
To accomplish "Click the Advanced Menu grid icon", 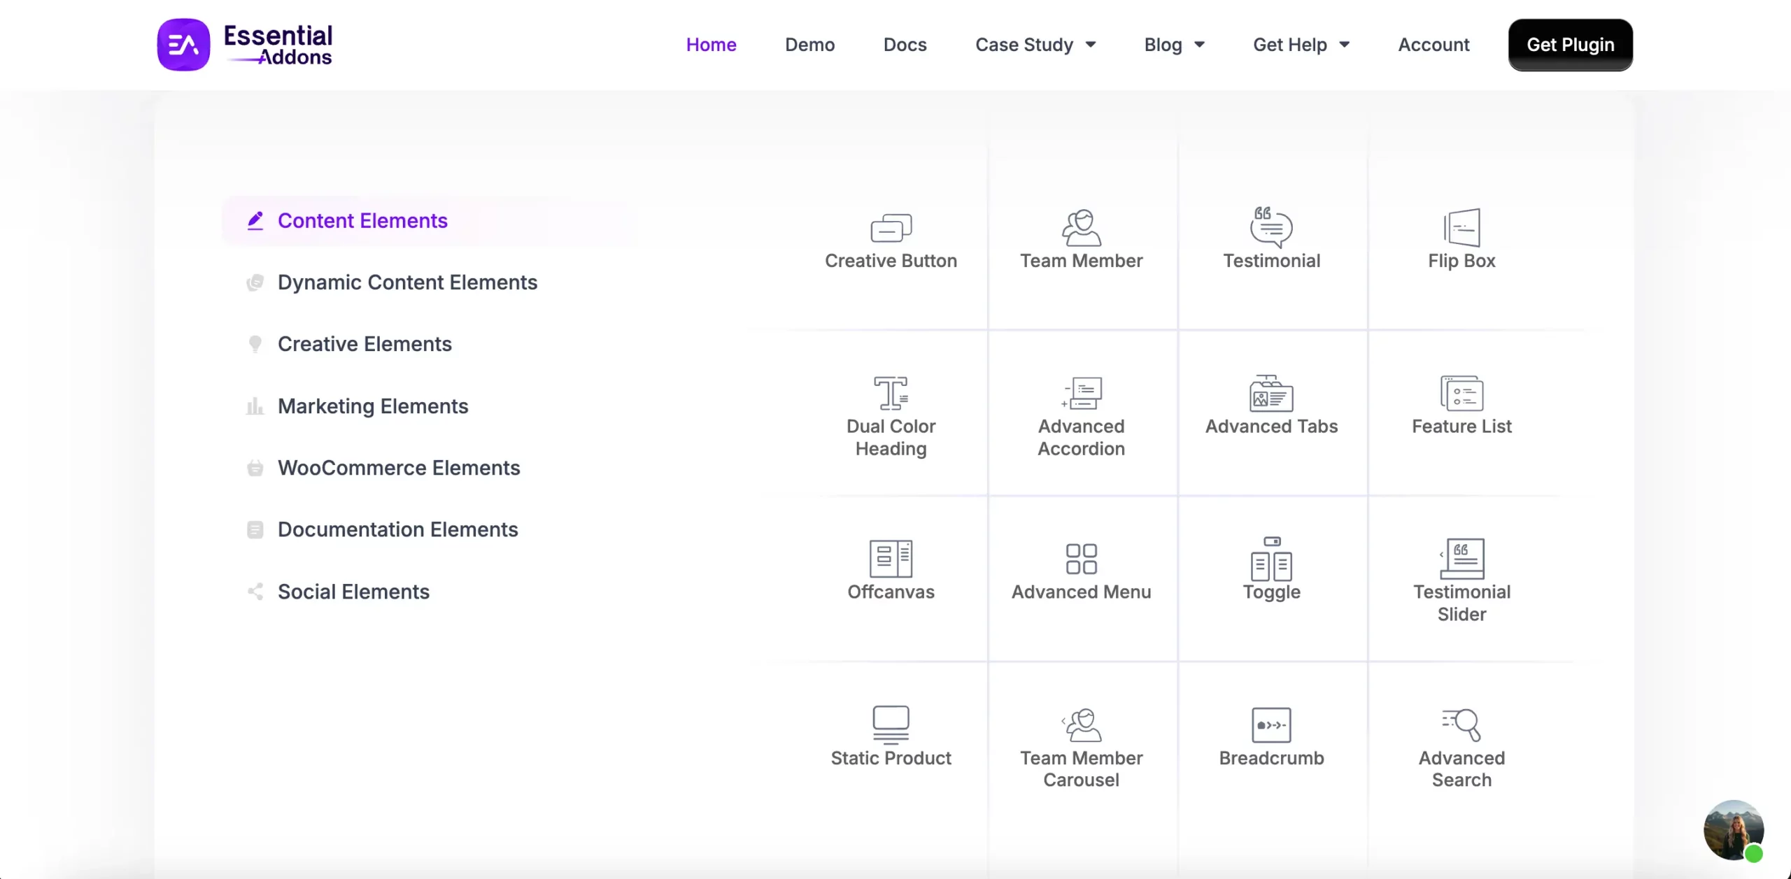I will [1080, 558].
